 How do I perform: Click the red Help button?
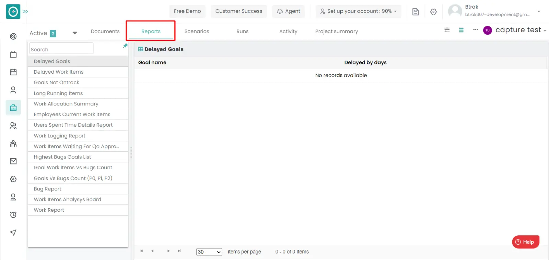point(525,242)
